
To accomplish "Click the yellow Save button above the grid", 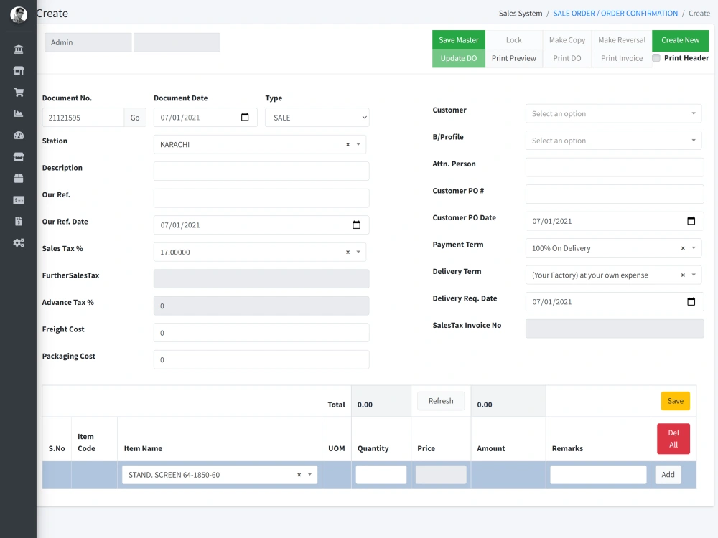I will click(x=675, y=401).
